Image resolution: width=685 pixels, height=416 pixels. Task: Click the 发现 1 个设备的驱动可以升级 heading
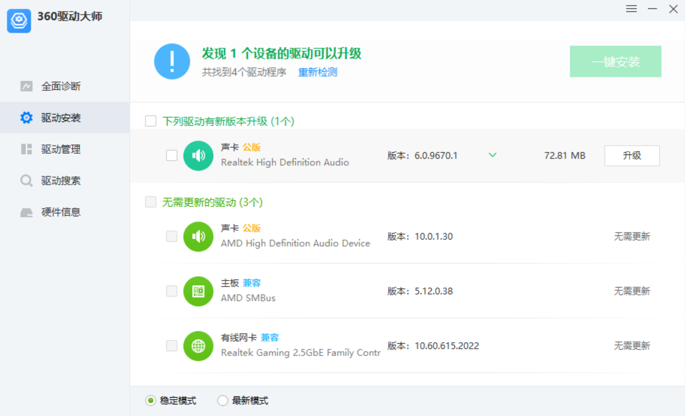pos(282,53)
